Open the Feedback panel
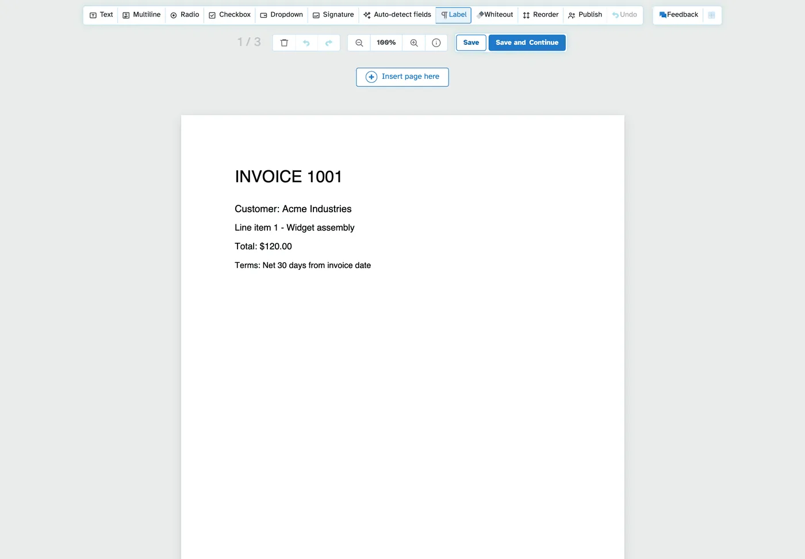805x559 pixels. click(678, 15)
